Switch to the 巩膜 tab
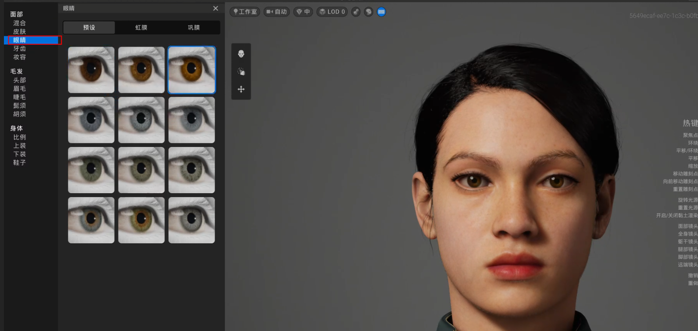Viewport: 698px width, 331px height. [194, 27]
